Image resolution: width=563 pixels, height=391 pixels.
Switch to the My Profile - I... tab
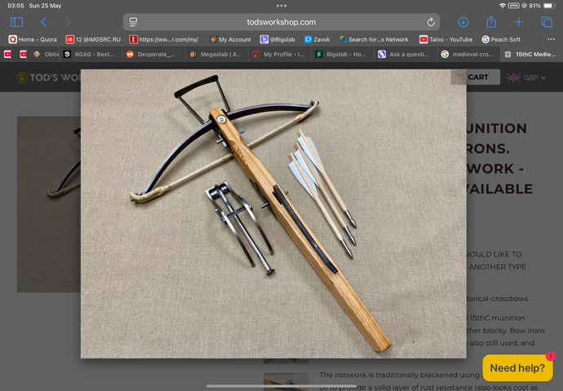tap(279, 54)
